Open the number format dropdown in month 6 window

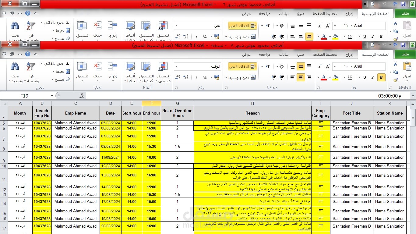coord(176,26)
